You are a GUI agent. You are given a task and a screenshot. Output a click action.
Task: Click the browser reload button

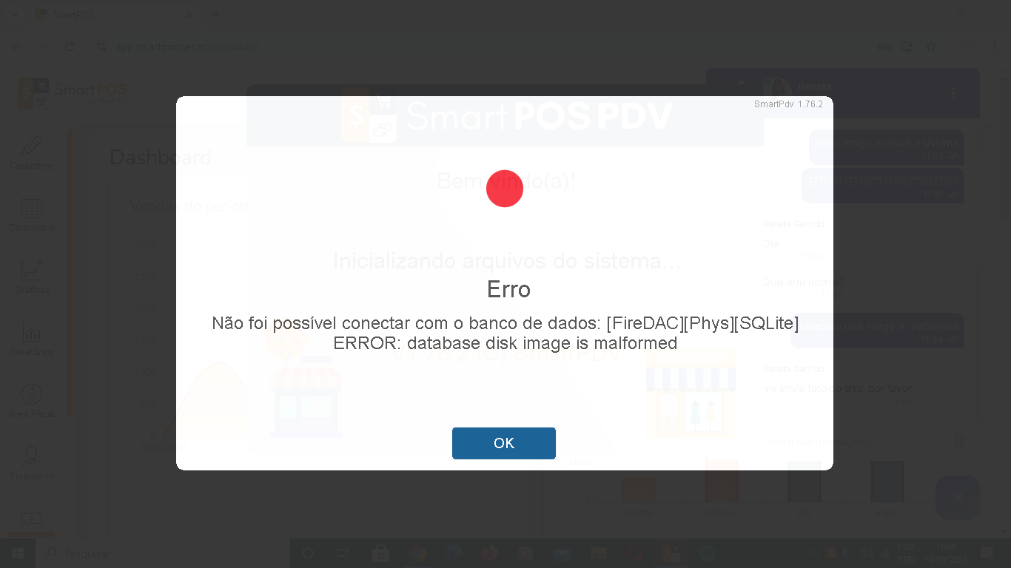[x=70, y=47]
